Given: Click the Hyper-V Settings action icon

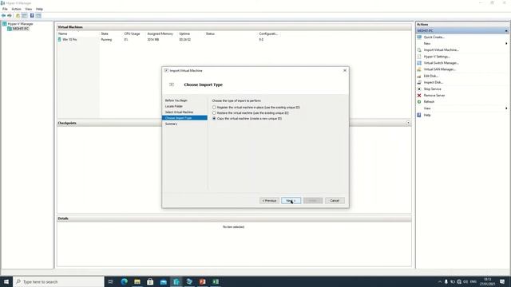Looking at the screenshot, I should point(419,57).
